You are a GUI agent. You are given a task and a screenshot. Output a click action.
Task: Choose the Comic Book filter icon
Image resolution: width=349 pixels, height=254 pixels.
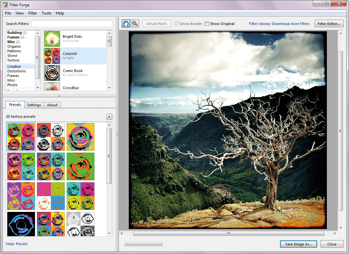(x=52, y=73)
